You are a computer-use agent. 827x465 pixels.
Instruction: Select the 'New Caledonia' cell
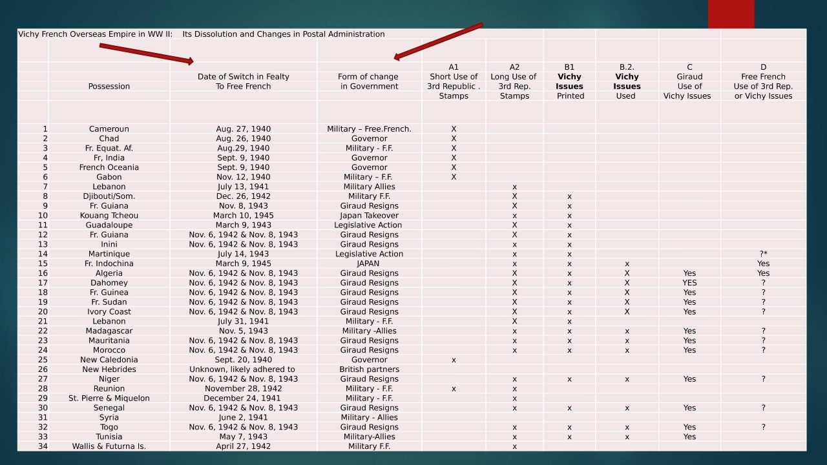(x=109, y=360)
